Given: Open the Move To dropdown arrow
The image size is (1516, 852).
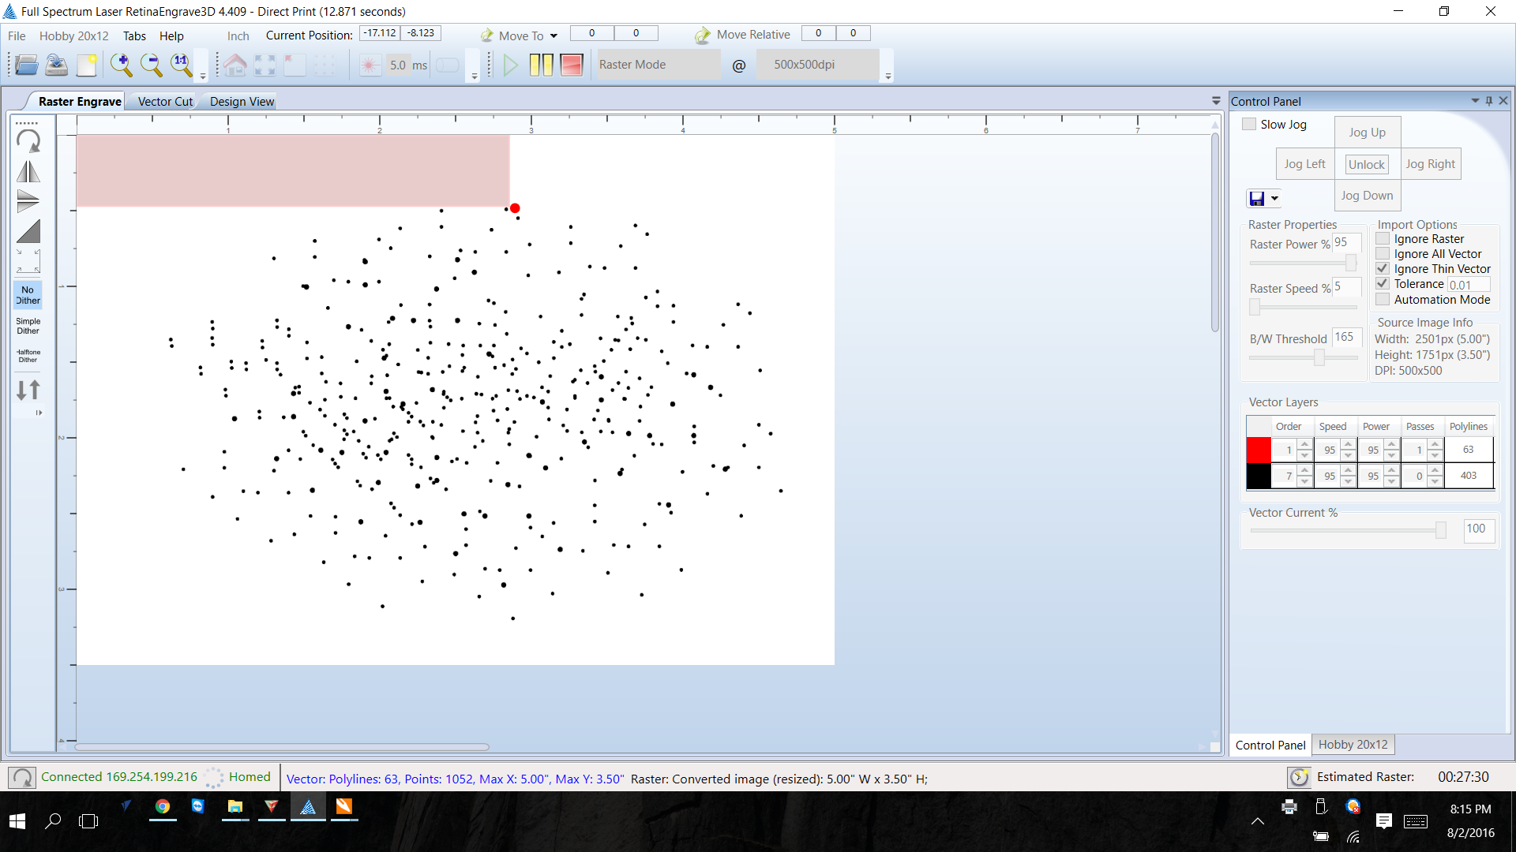Looking at the screenshot, I should point(553,36).
